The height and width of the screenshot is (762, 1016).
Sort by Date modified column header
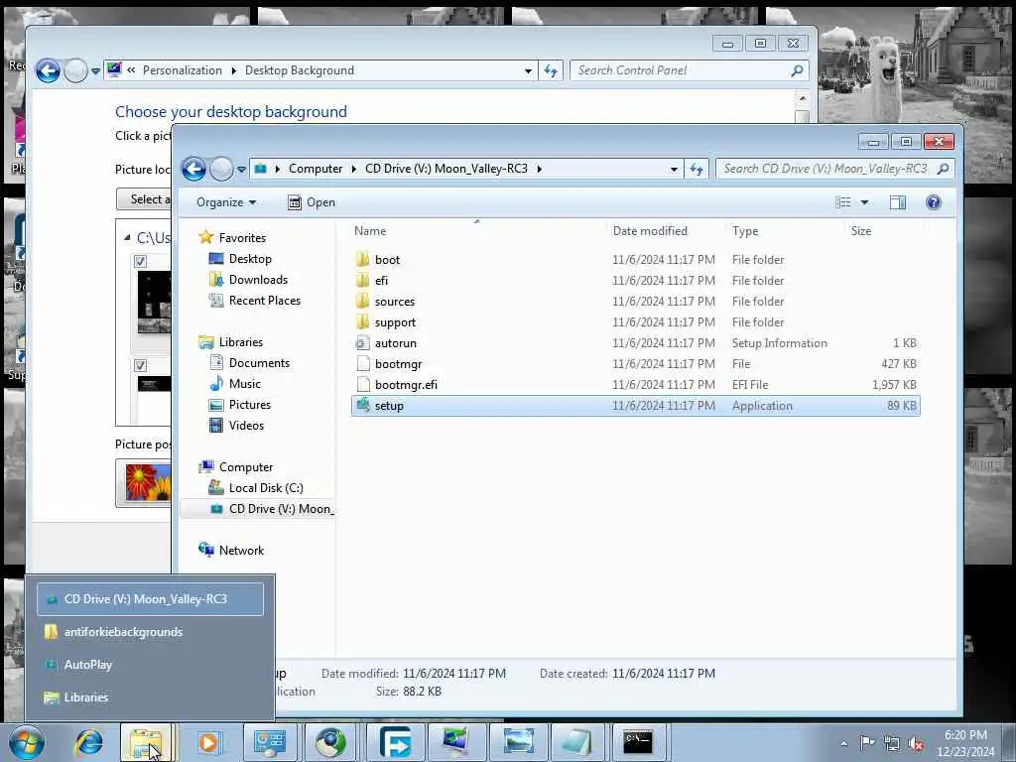650,230
